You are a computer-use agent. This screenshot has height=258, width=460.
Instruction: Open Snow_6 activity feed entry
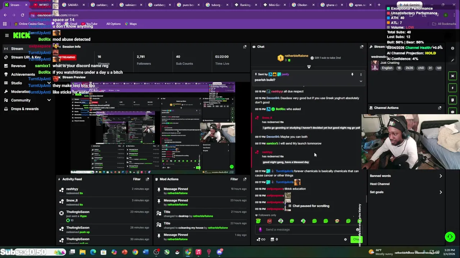pyautogui.click(x=104, y=203)
